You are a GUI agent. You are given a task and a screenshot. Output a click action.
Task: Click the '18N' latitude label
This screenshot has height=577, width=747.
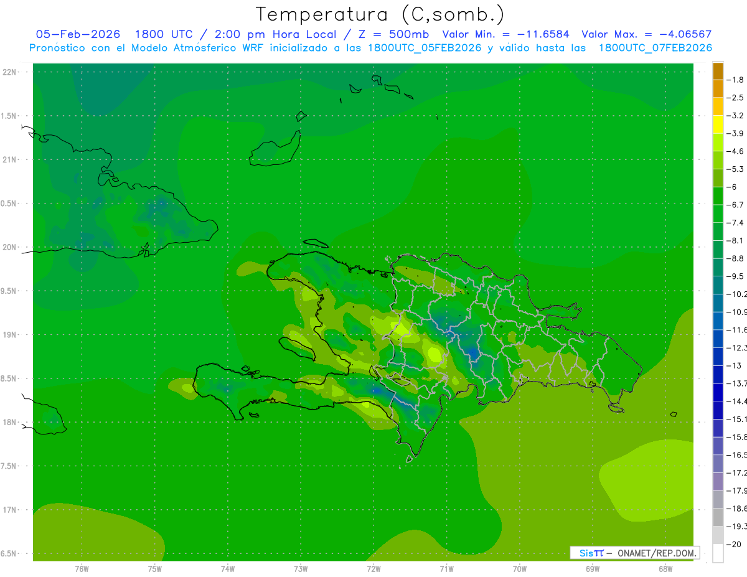click(11, 422)
